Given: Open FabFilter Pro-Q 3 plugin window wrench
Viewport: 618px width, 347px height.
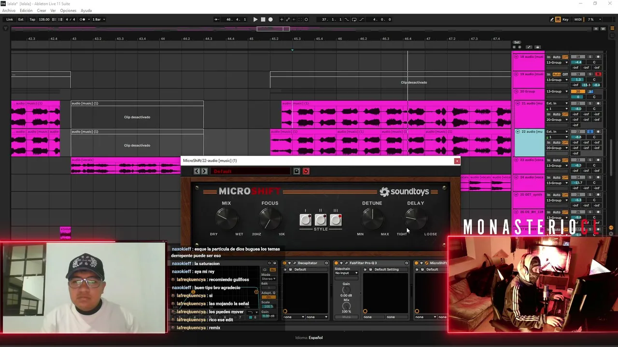Looking at the screenshot, I should (x=346, y=263).
